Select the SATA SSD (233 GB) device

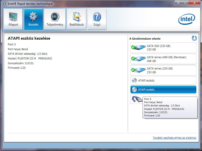click(163, 48)
